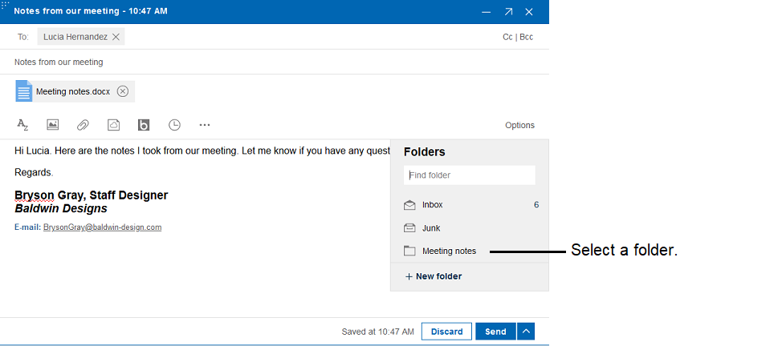Insert an inline picture icon
The width and height of the screenshot is (782, 346).
[x=53, y=125]
